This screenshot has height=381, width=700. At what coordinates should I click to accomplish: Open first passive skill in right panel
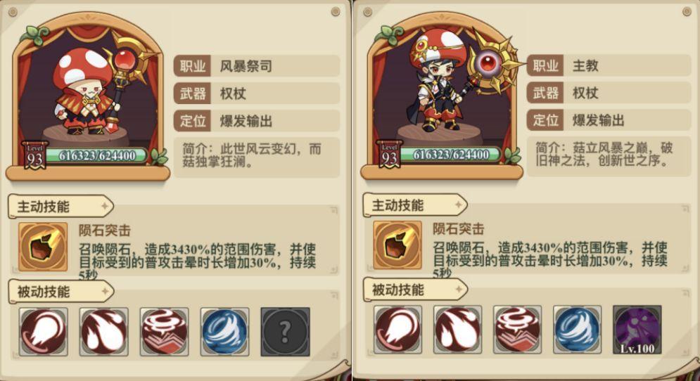click(x=397, y=330)
